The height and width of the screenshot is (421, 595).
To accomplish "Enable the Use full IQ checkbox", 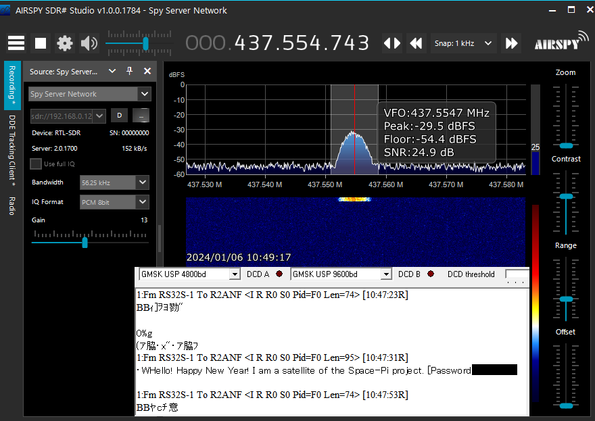I will point(36,164).
